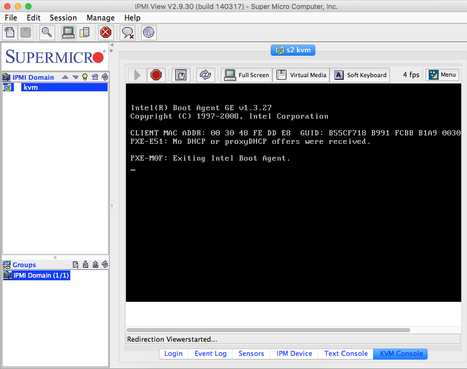Click the IPMI Domain header label
The height and width of the screenshot is (369, 467).
coord(33,77)
